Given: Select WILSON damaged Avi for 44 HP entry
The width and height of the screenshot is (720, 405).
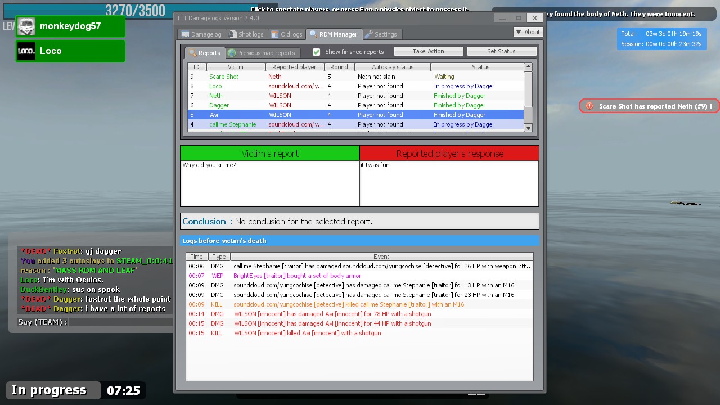Looking at the screenshot, I should click(359, 323).
